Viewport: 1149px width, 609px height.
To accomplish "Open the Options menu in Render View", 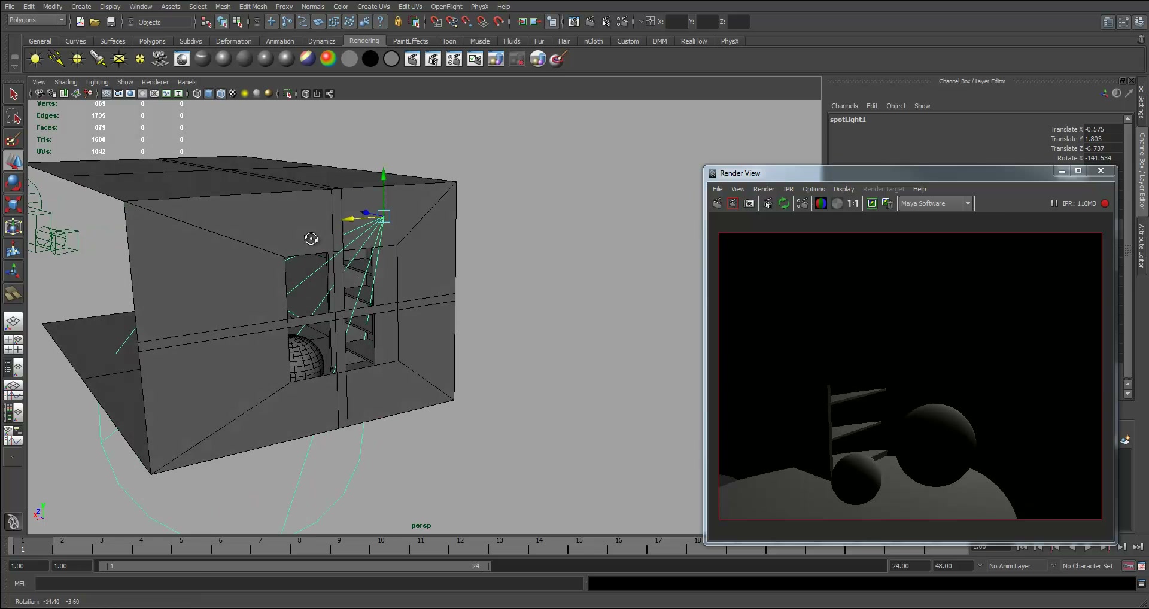I will pyautogui.click(x=813, y=189).
